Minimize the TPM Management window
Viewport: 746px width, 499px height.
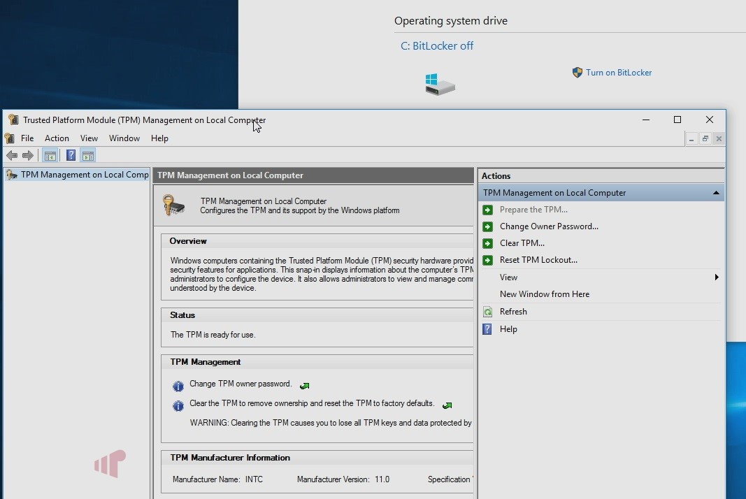645,120
